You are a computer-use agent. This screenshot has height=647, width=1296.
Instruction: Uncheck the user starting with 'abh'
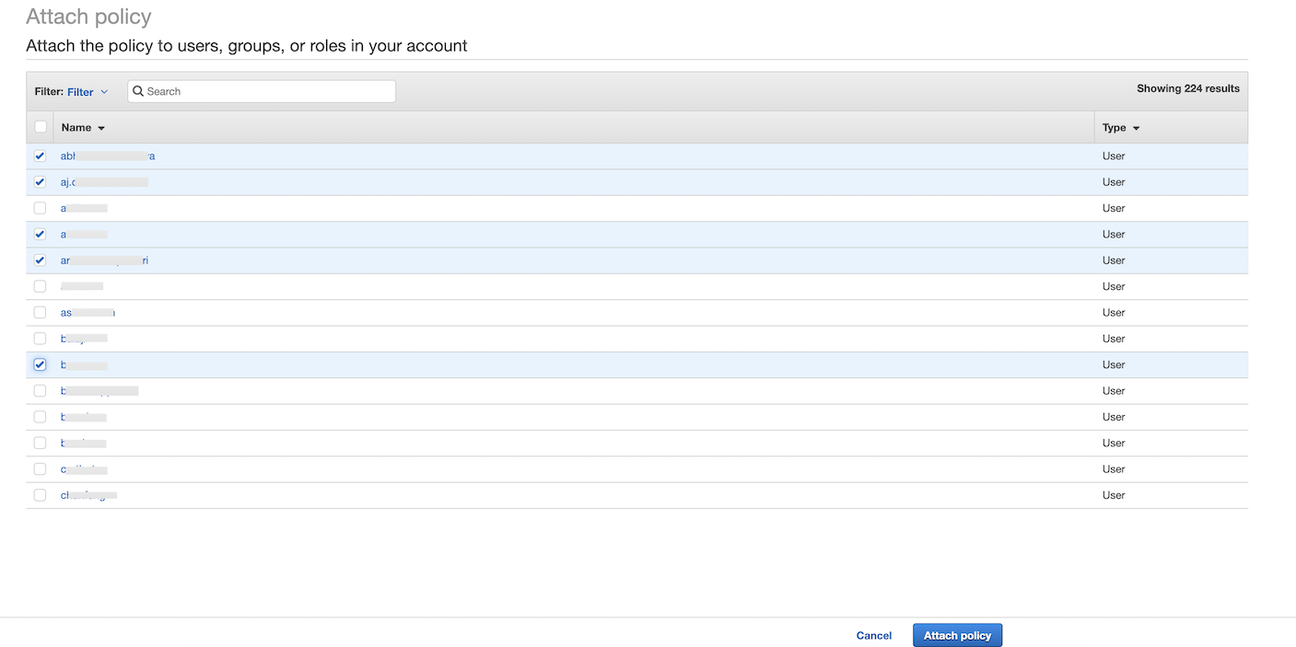(40, 156)
